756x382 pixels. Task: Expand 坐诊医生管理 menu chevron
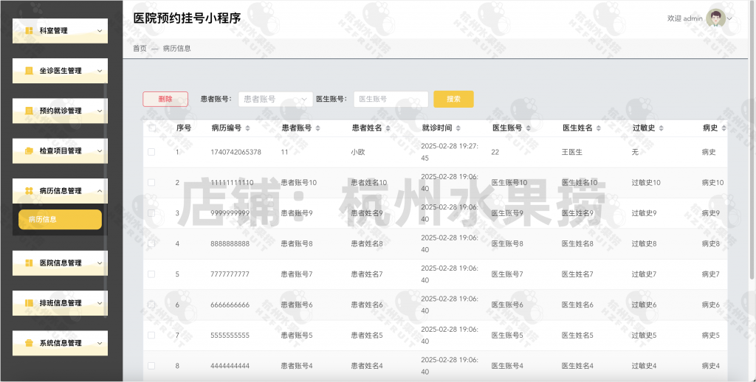tap(100, 71)
